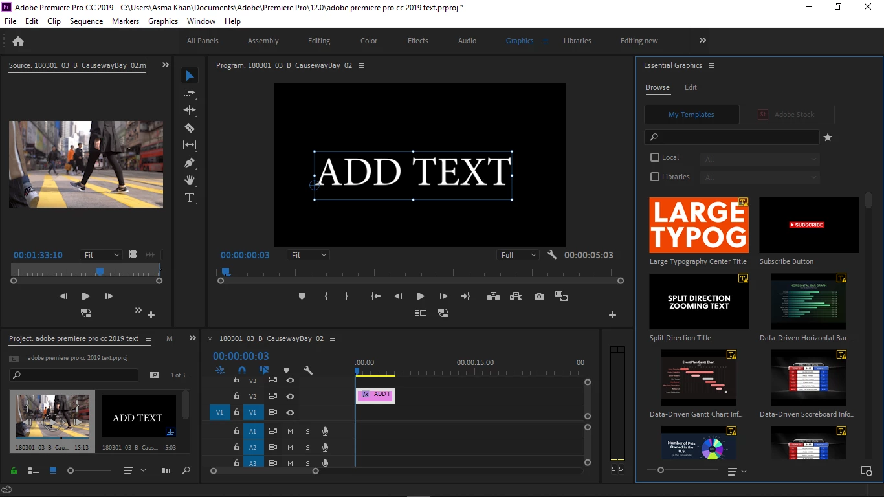The image size is (884, 497).
Task: Open Local filter All dropdown
Action: point(760,159)
